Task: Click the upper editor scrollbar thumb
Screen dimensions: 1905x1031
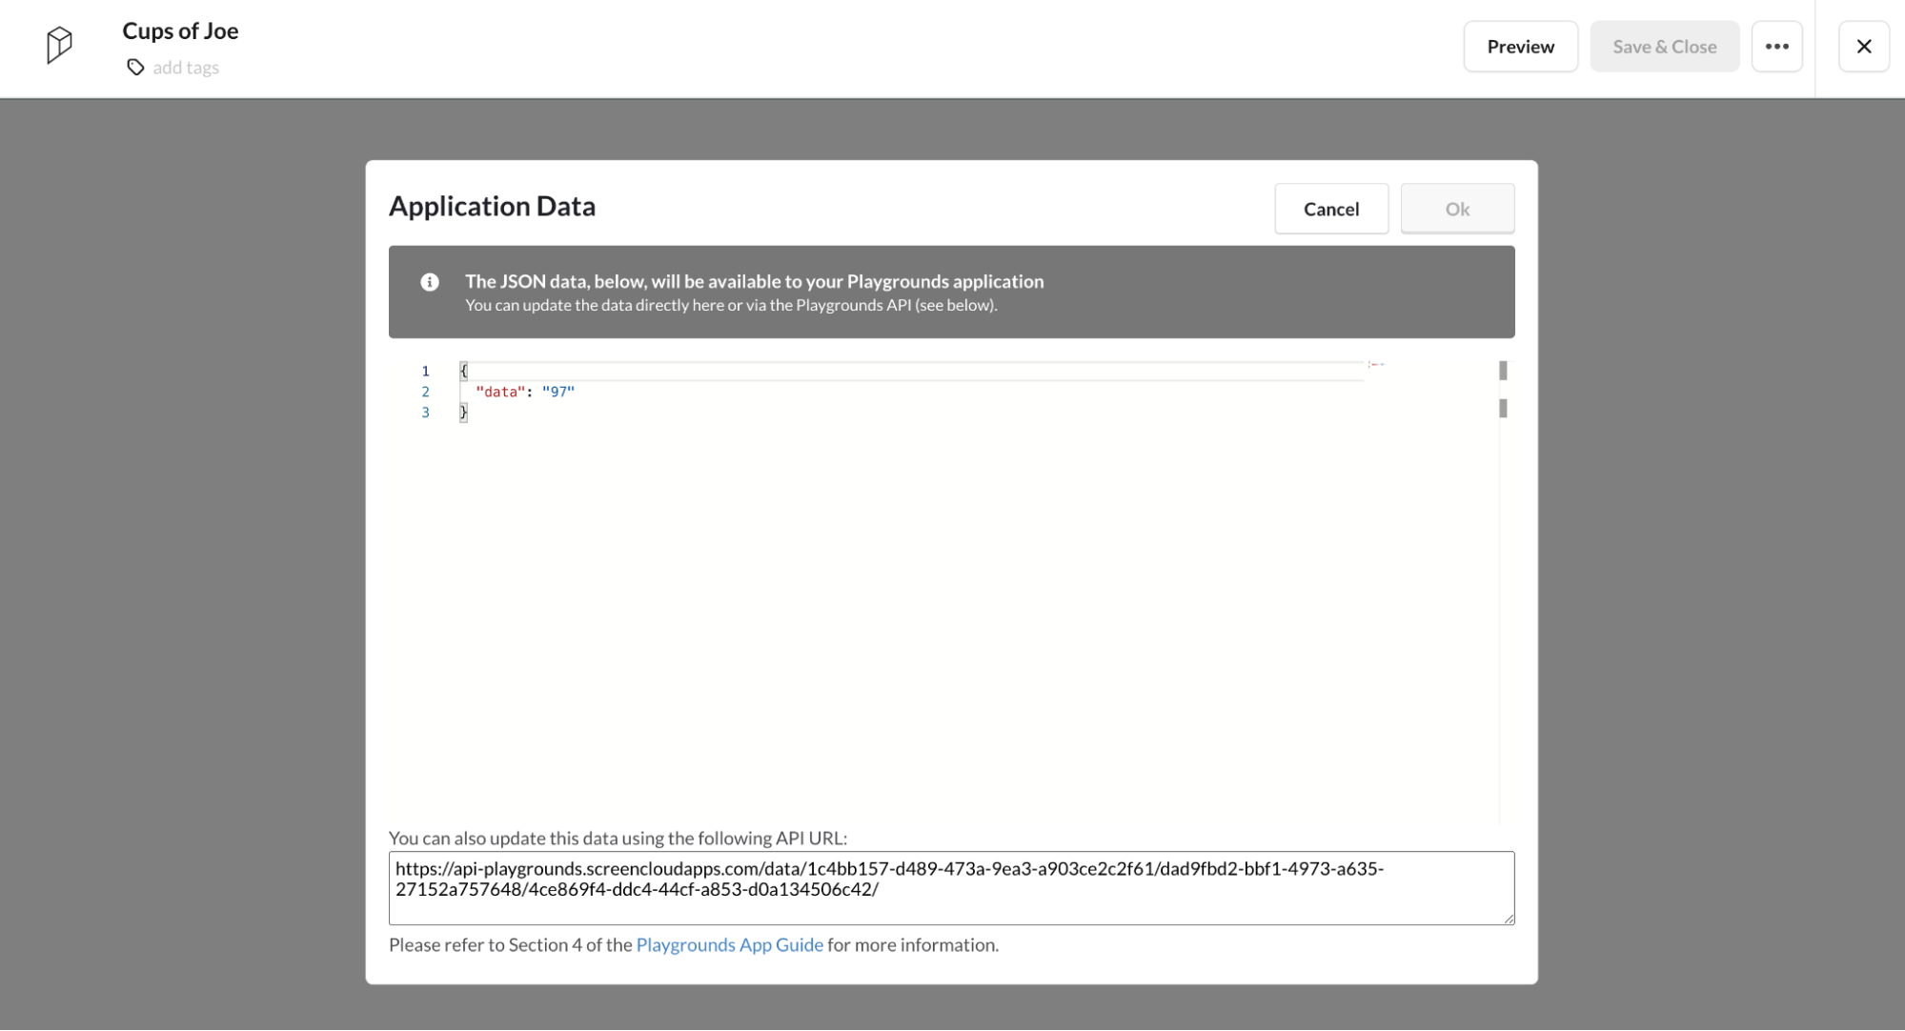Action: [1502, 371]
